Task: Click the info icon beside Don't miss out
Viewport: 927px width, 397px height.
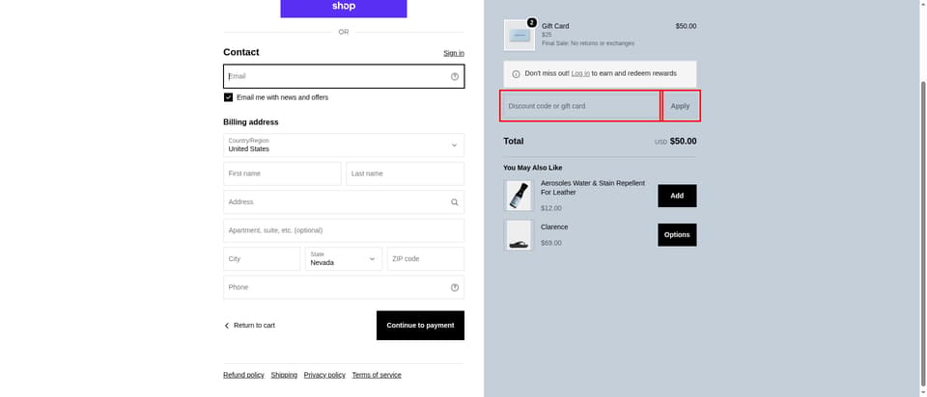Action: click(x=516, y=74)
